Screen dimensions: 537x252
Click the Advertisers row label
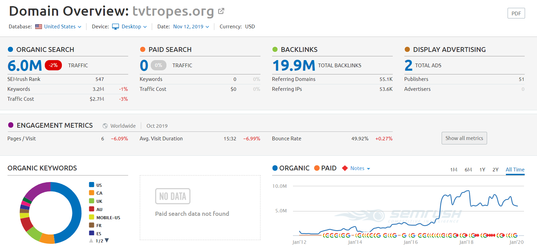point(417,89)
